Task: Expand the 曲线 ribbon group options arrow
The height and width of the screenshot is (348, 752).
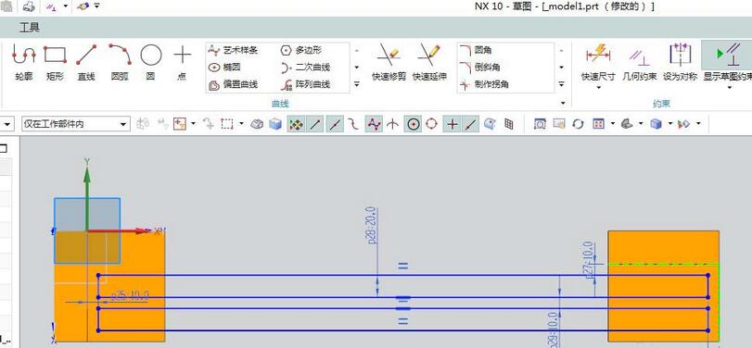Action: [563, 103]
